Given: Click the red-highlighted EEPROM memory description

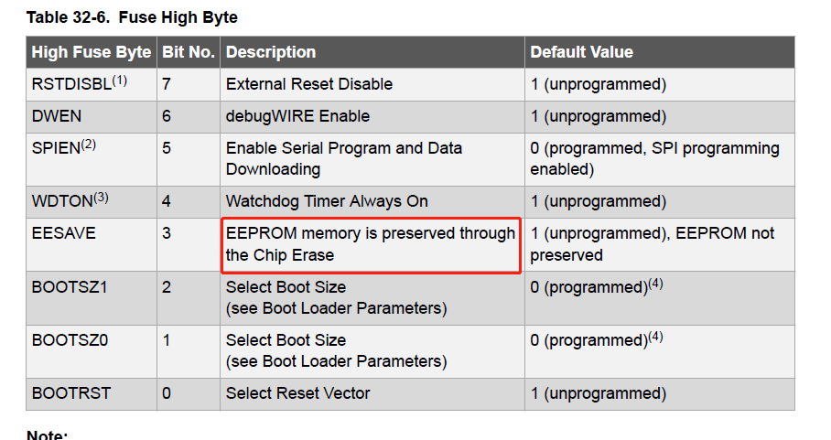Looking at the screenshot, I should (371, 244).
